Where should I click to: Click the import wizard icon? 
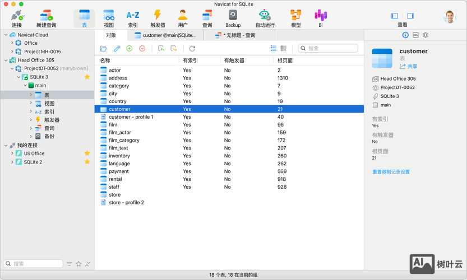(x=161, y=49)
